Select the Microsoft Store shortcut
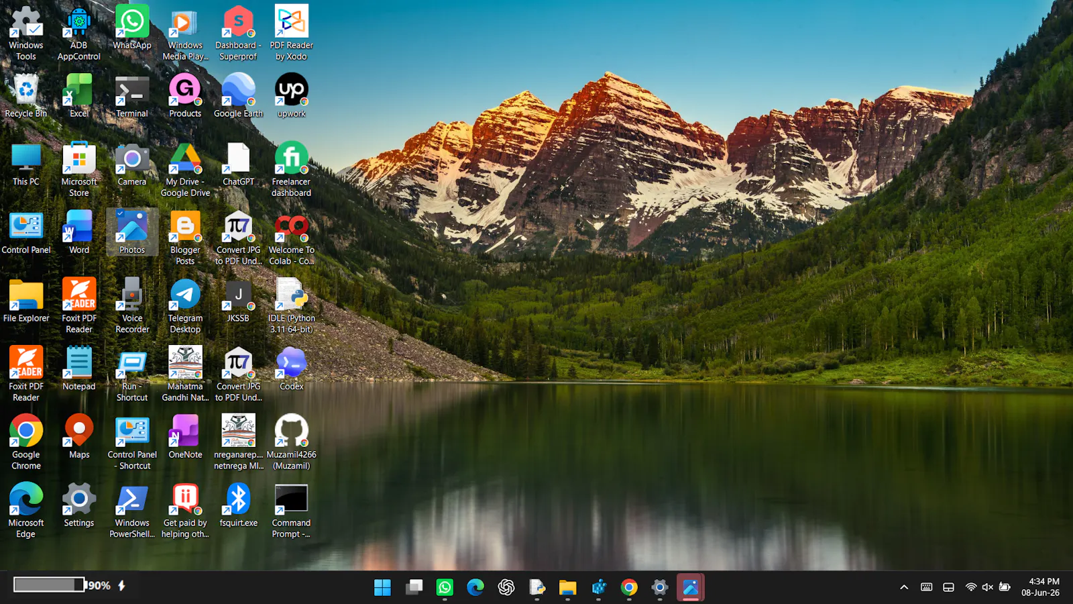The width and height of the screenshot is (1073, 604). pyautogui.click(x=79, y=170)
